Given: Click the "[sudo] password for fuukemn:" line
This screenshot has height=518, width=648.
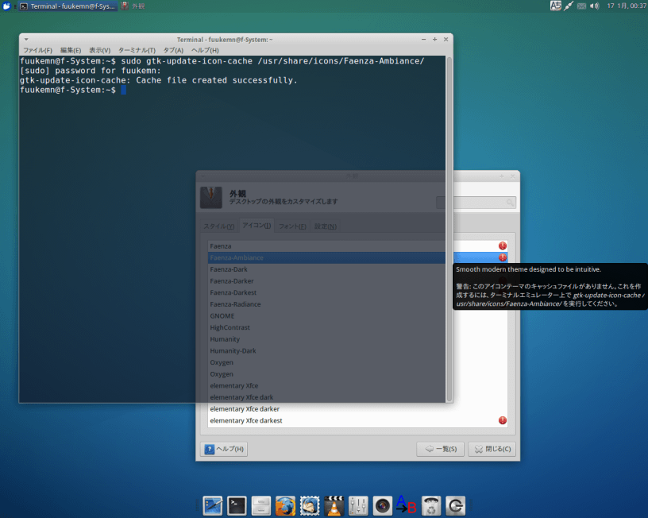Looking at the screenshot, I should (x=91, y=71).
